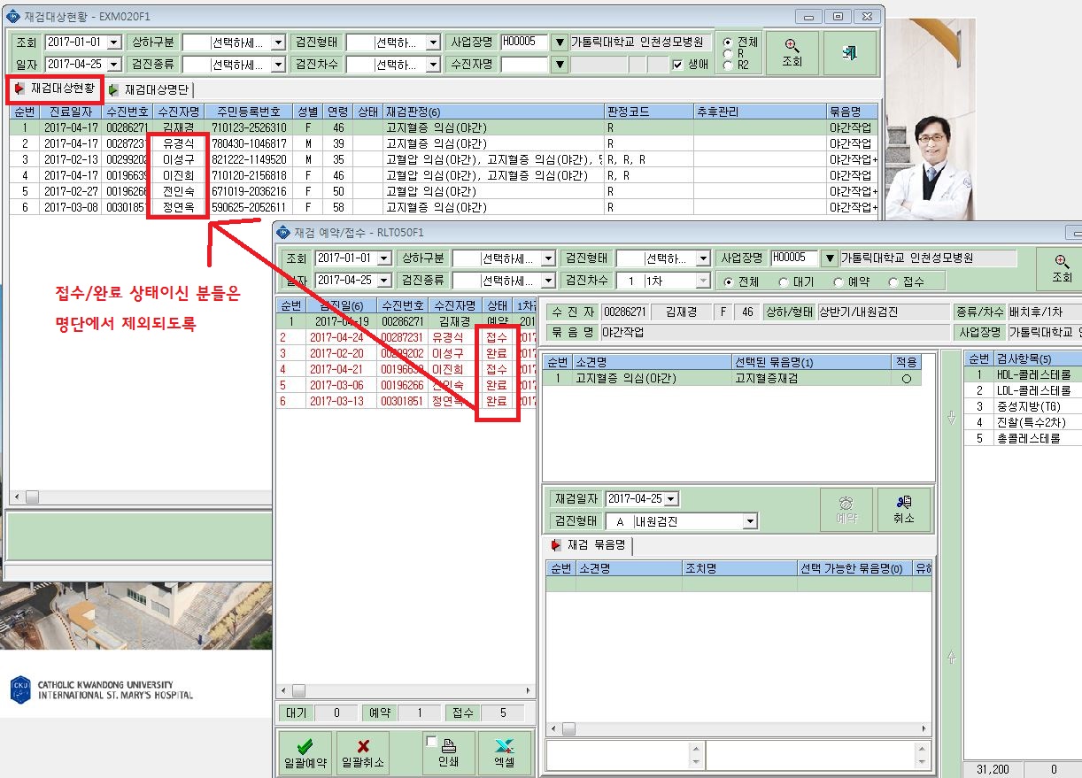The width and height of the screenshot is (1082, 778).
Task: Click the 조회 search button in the EXM020F1 window
Action: tap(792, 54)
